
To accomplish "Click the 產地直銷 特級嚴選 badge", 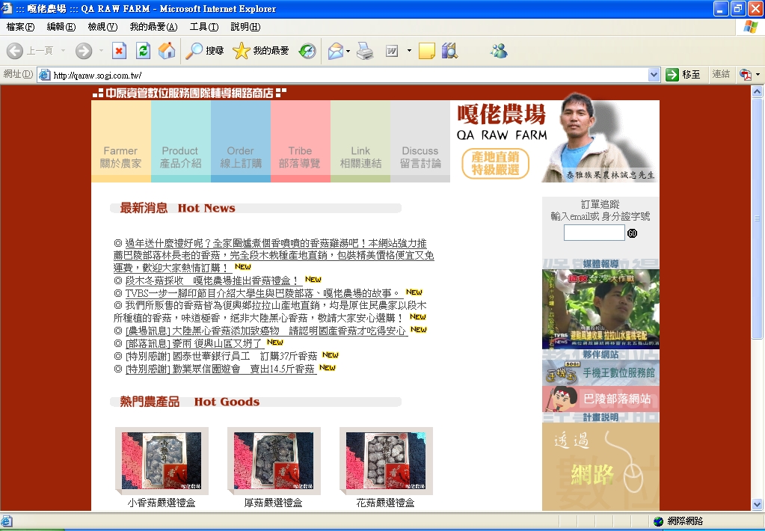I will [x=495, y=164].
